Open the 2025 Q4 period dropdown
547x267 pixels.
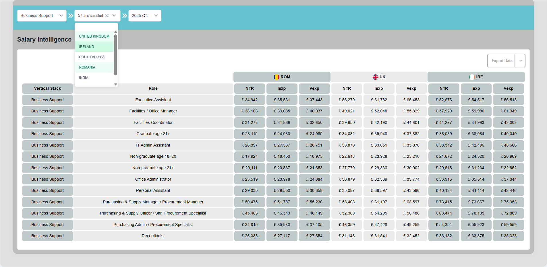pos(145,16)
